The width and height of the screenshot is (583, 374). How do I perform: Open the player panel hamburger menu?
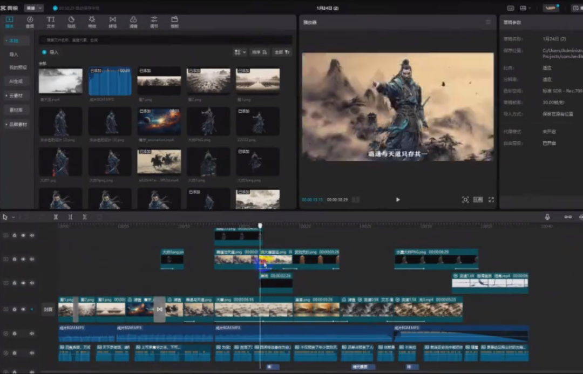tap(488, 22)
